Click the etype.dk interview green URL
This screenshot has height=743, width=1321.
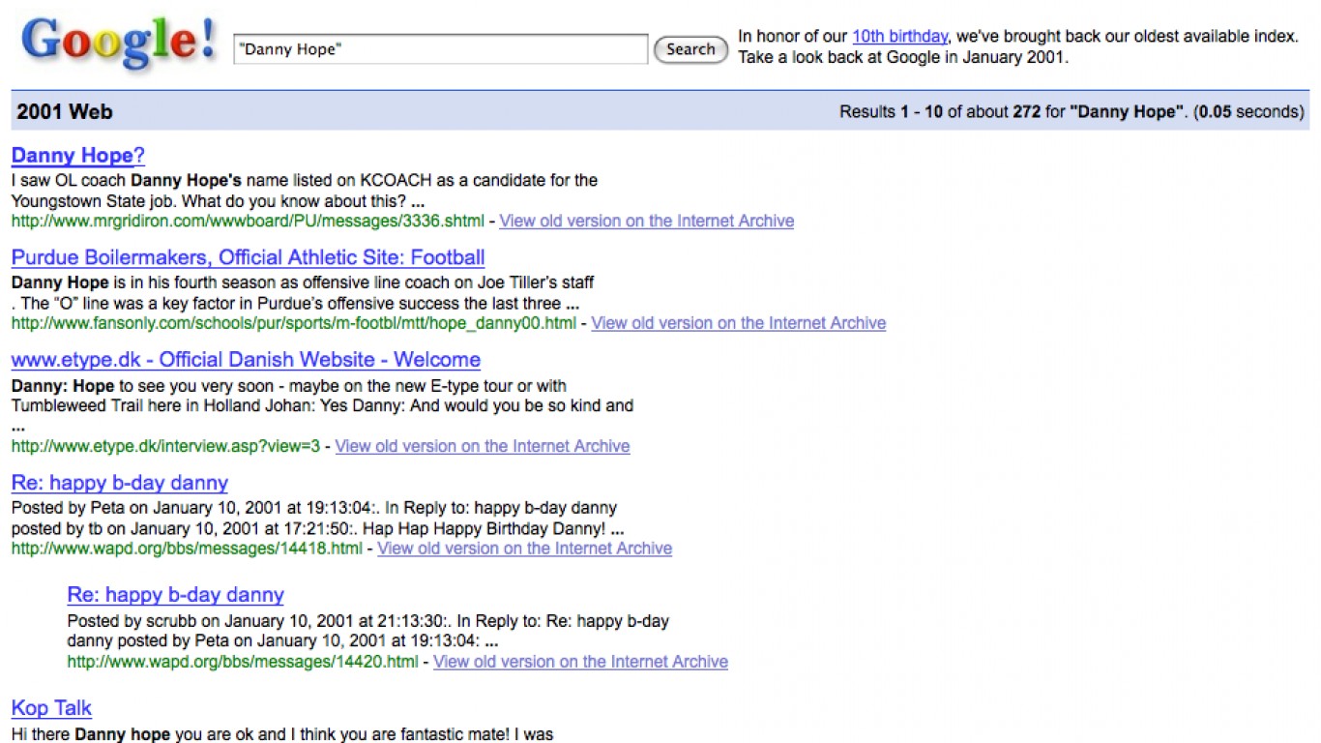[x=165, y=446]
